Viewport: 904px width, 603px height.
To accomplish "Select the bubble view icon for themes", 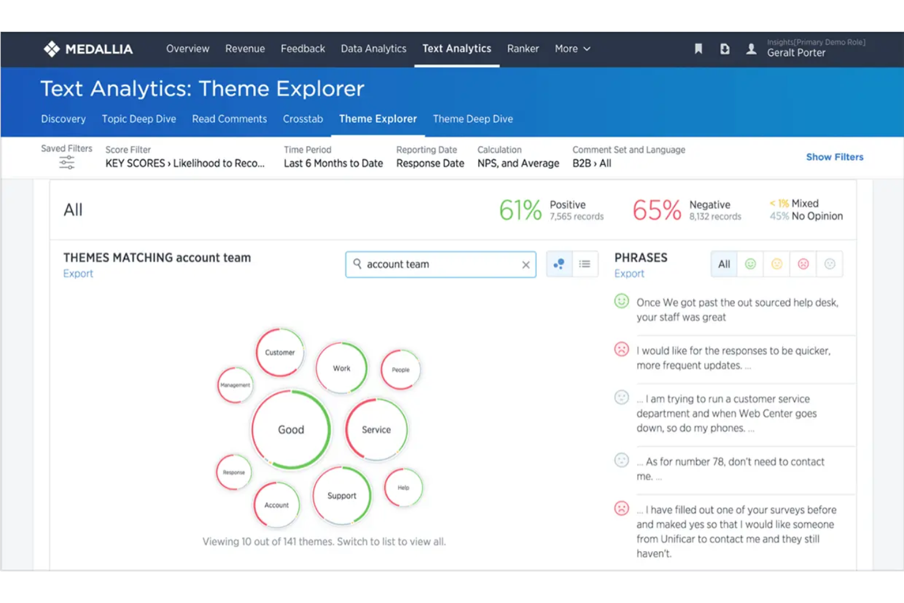I will tap(559, 264).
